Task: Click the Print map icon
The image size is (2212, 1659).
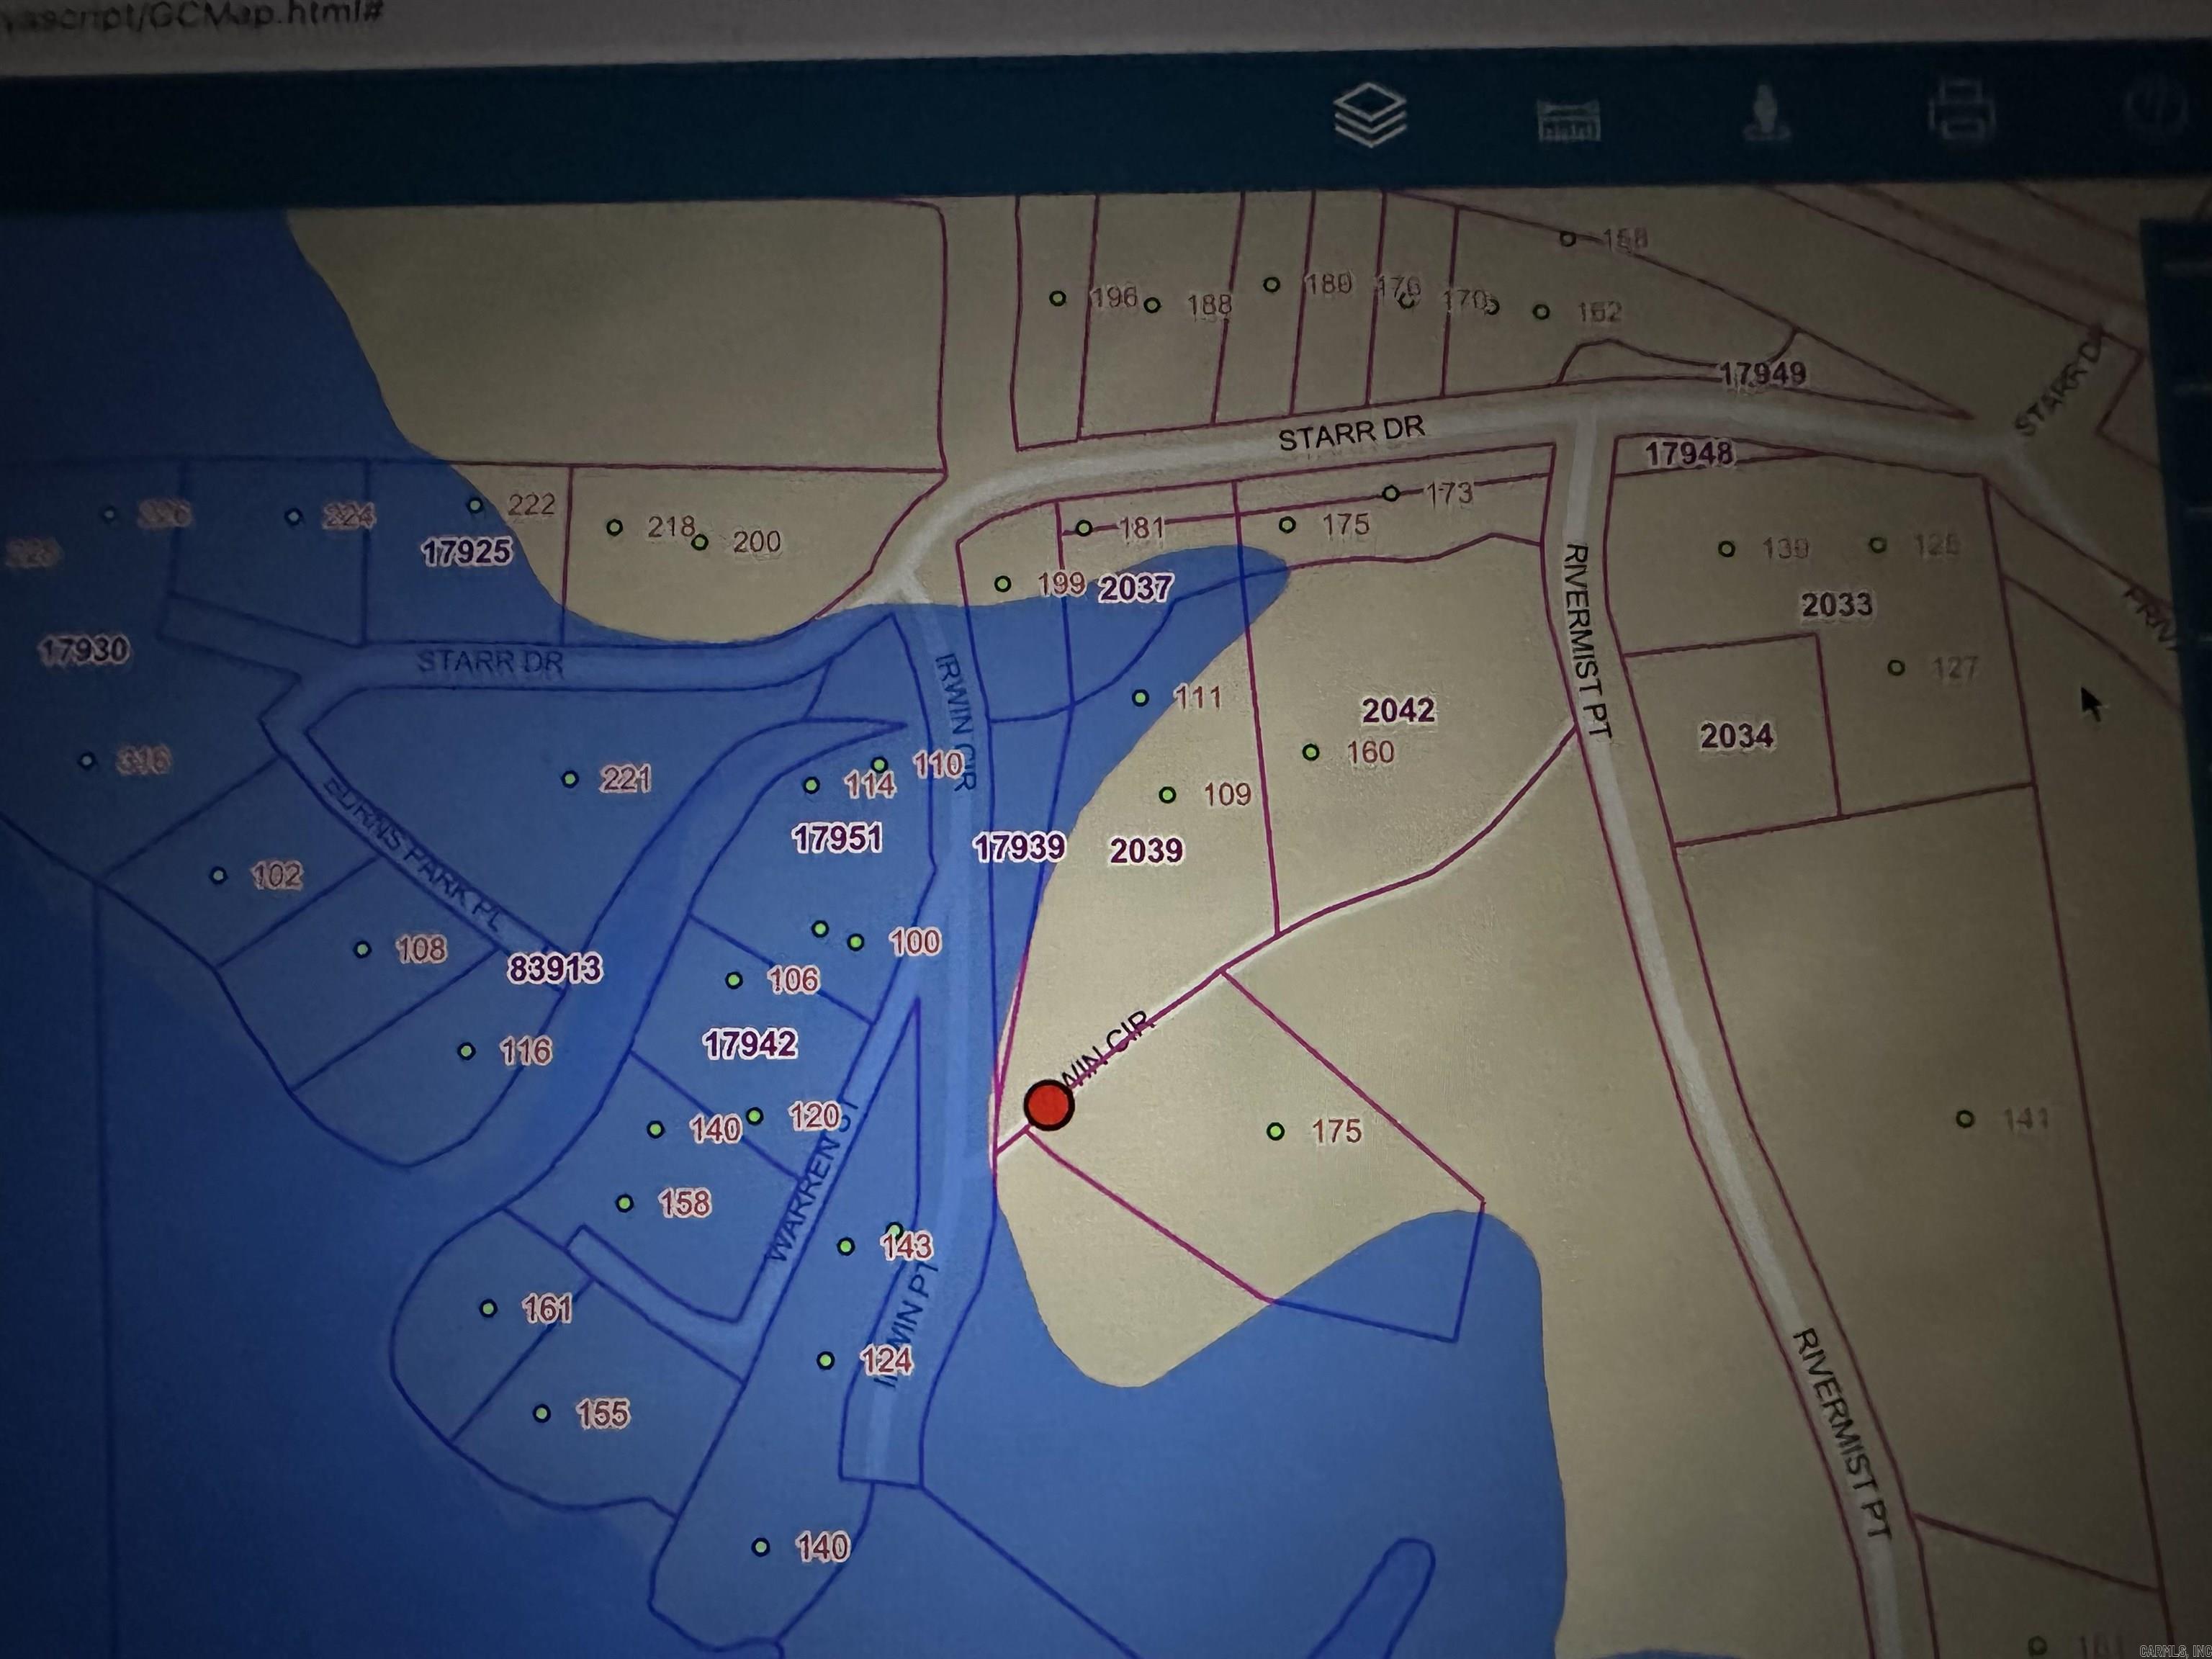Action: (x=1961, y=110)
